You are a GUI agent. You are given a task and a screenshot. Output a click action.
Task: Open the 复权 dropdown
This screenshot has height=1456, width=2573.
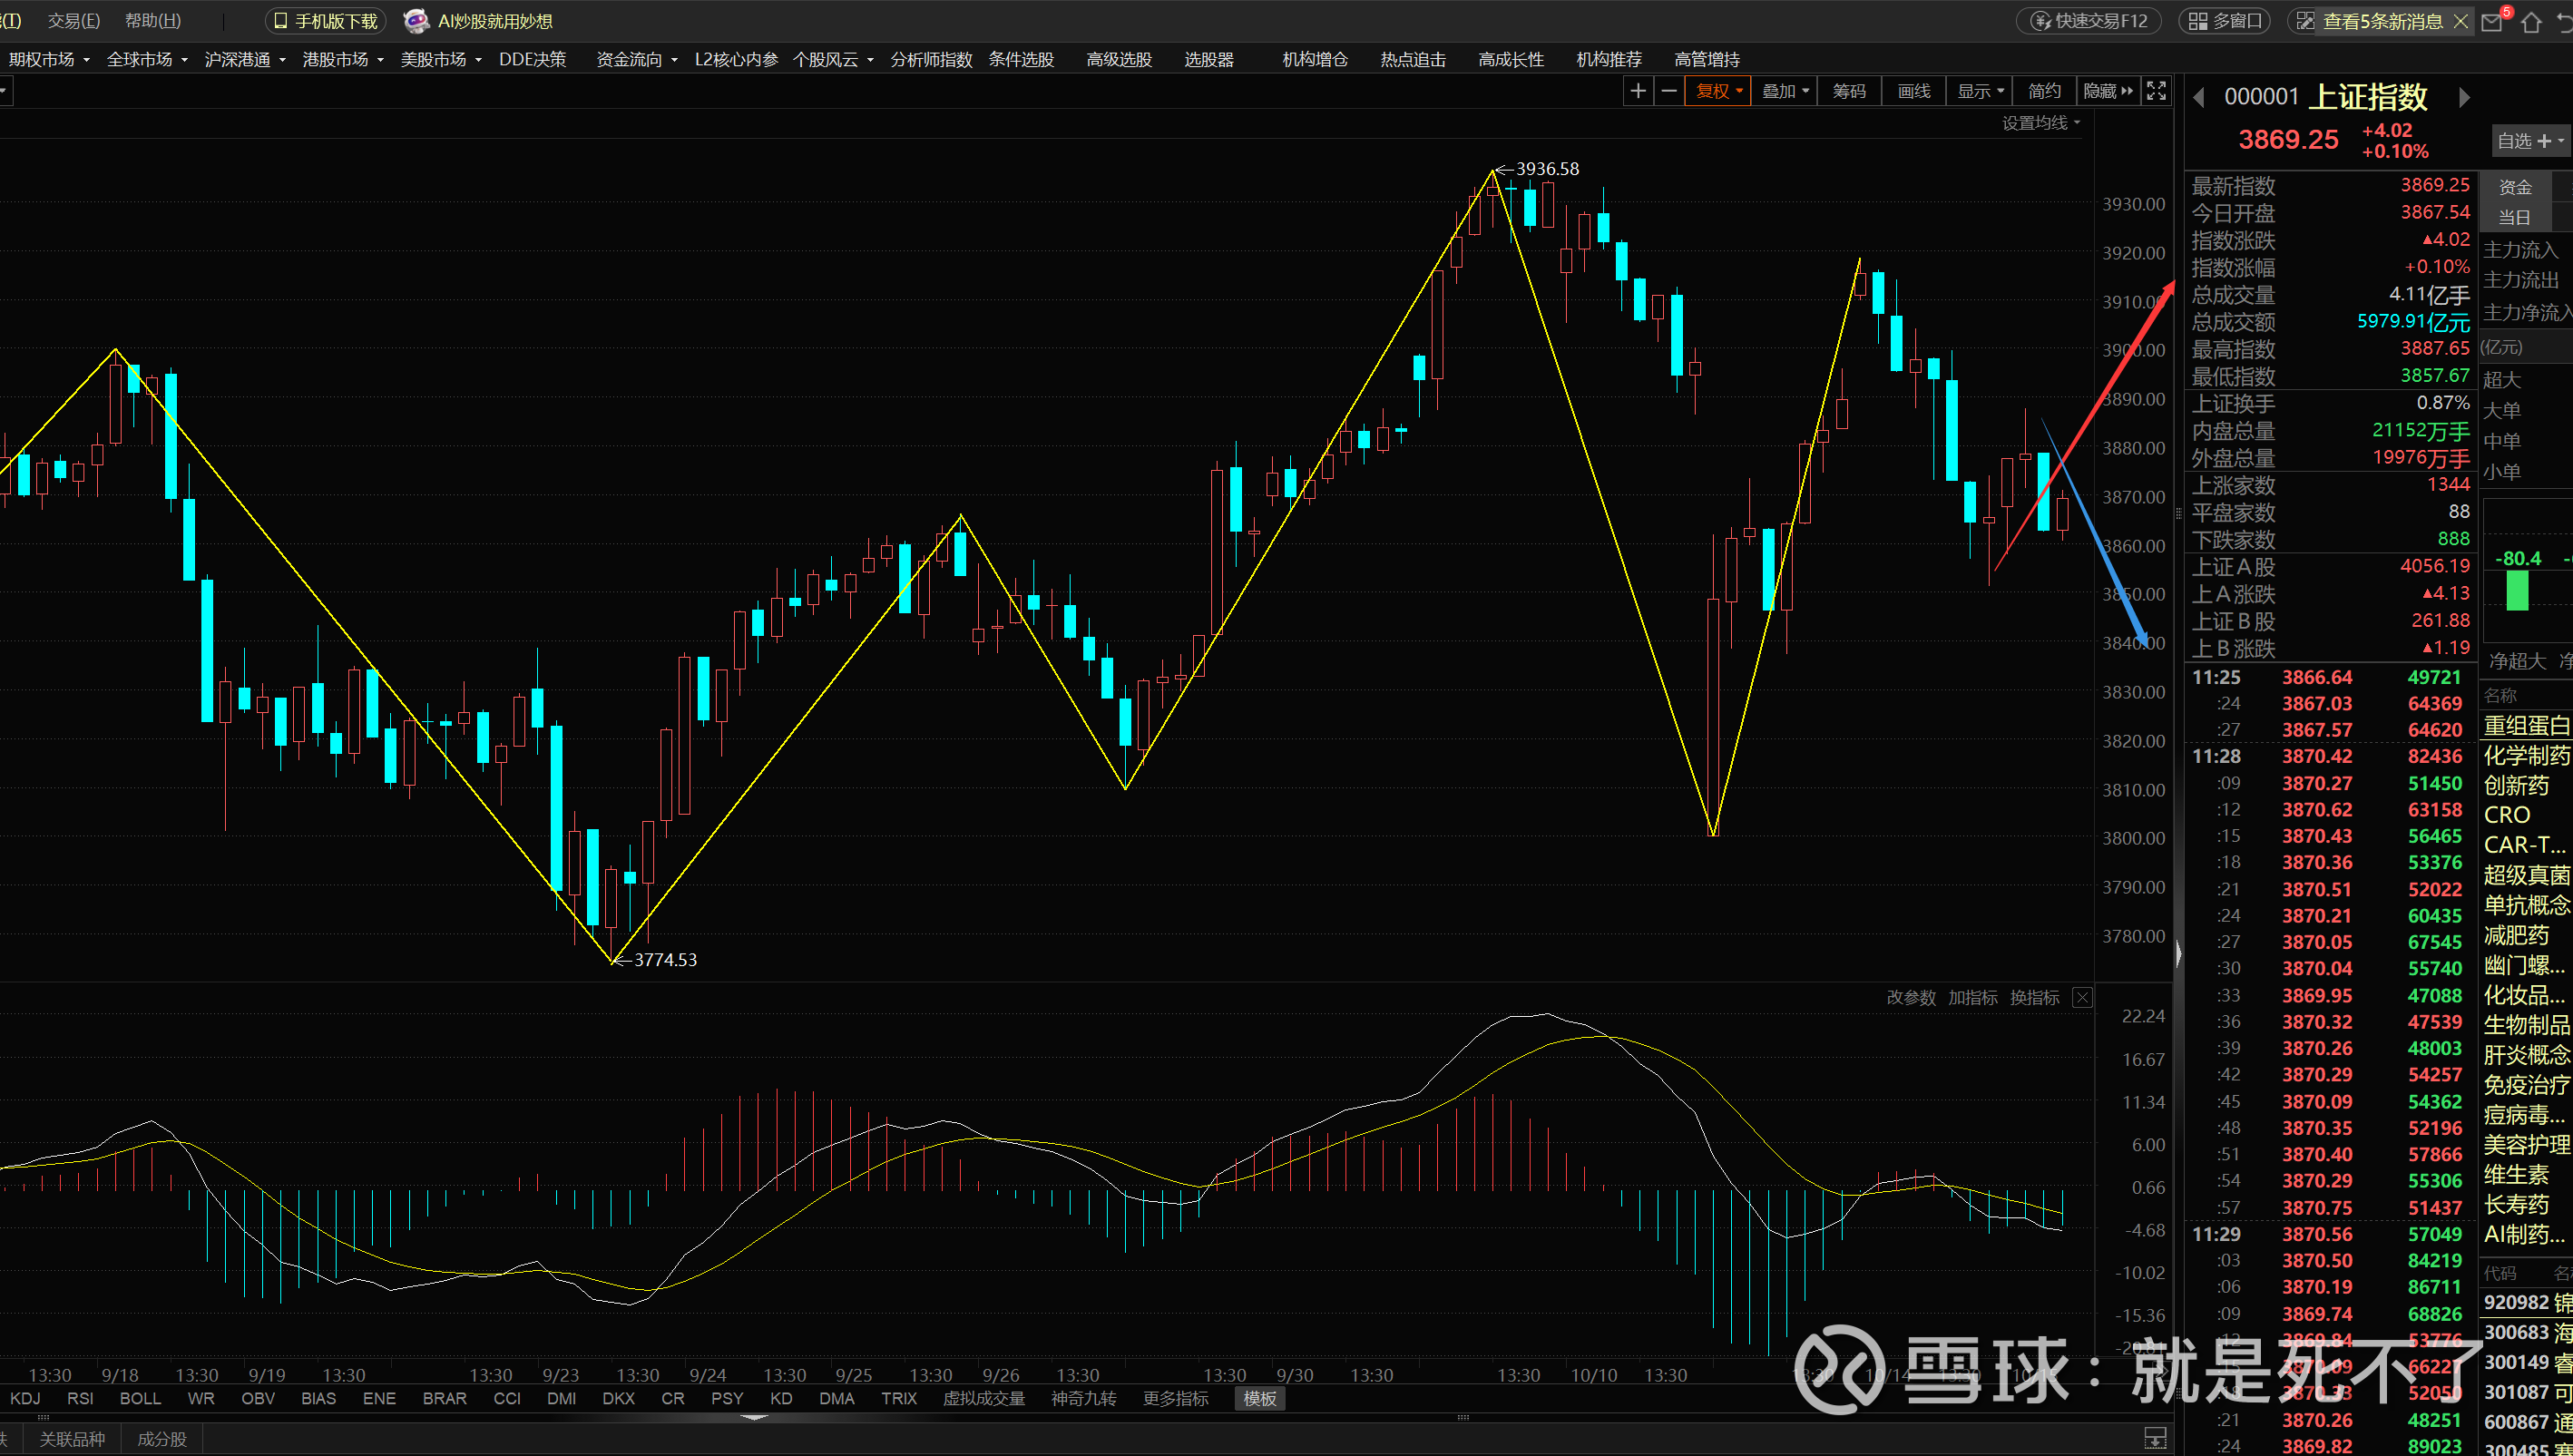tap(1719, 91)
